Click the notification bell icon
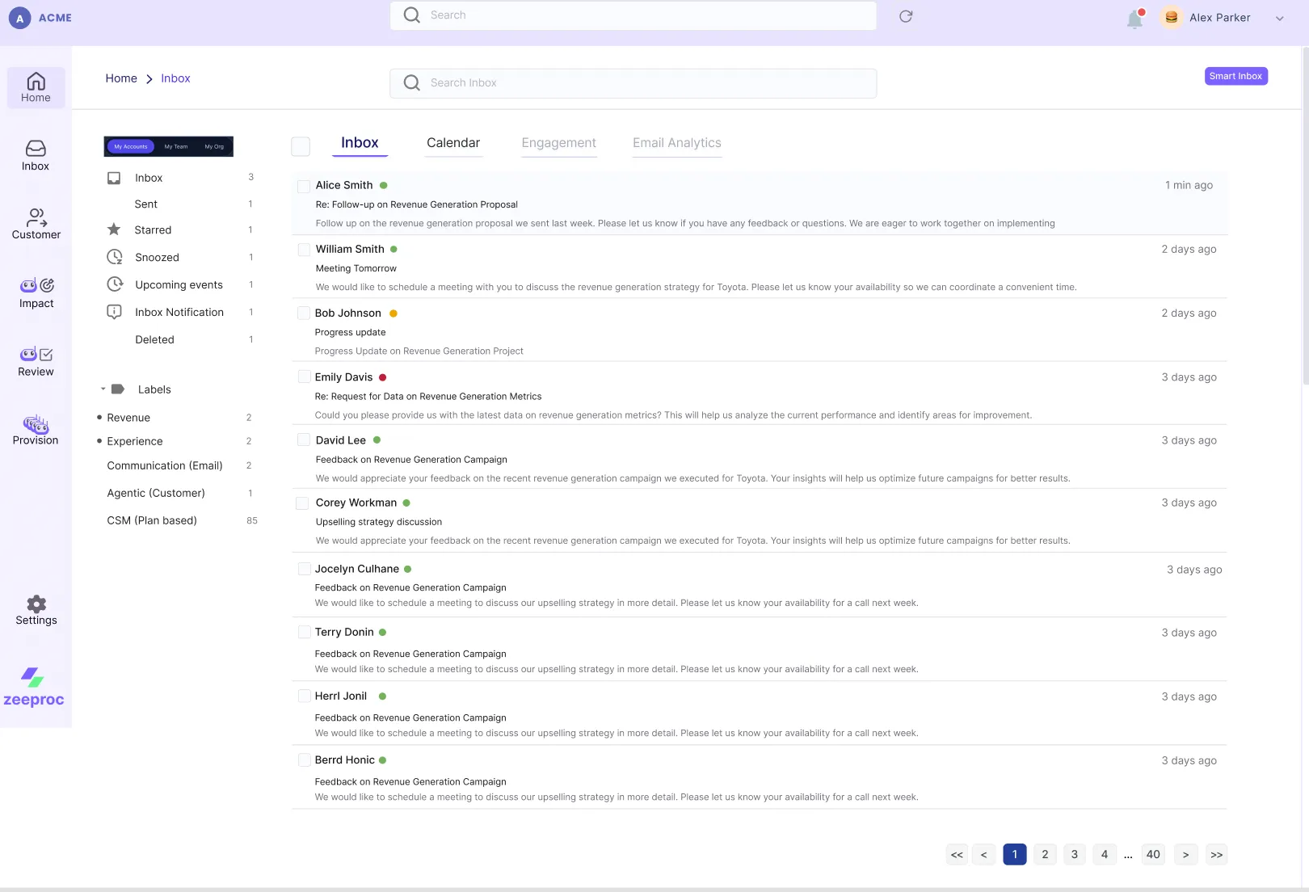1309x892 pixels. (x=1134, y=19)
